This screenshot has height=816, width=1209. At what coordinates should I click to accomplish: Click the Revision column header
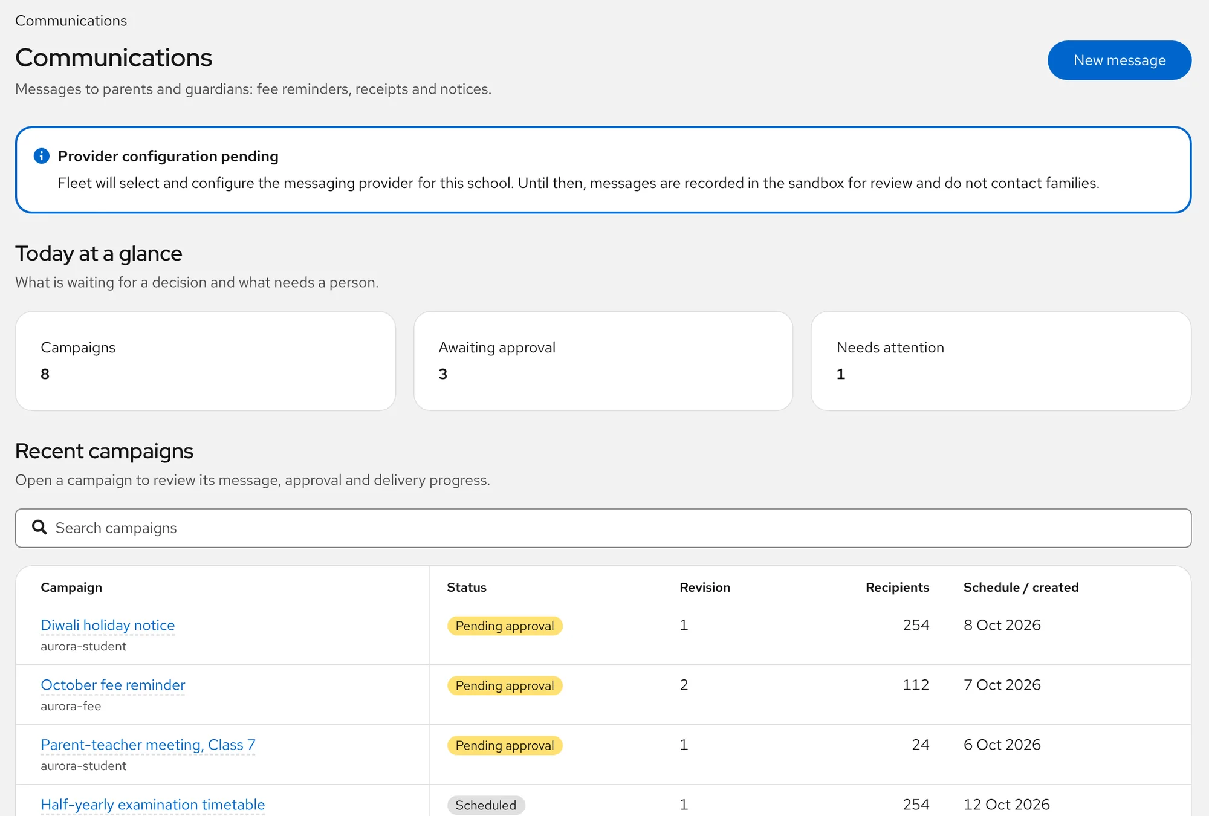click(x=705, y=588)
